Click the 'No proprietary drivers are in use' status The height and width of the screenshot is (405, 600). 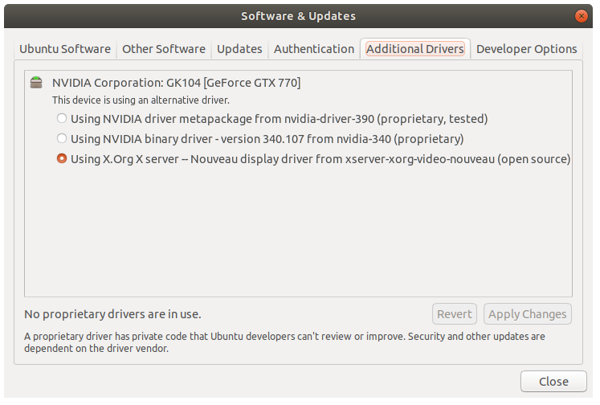pos(112,314)
